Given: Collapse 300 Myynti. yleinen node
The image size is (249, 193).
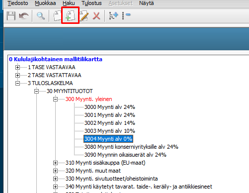Looking at the screenshot, I should pyautogui.click(x=55, y=99).
